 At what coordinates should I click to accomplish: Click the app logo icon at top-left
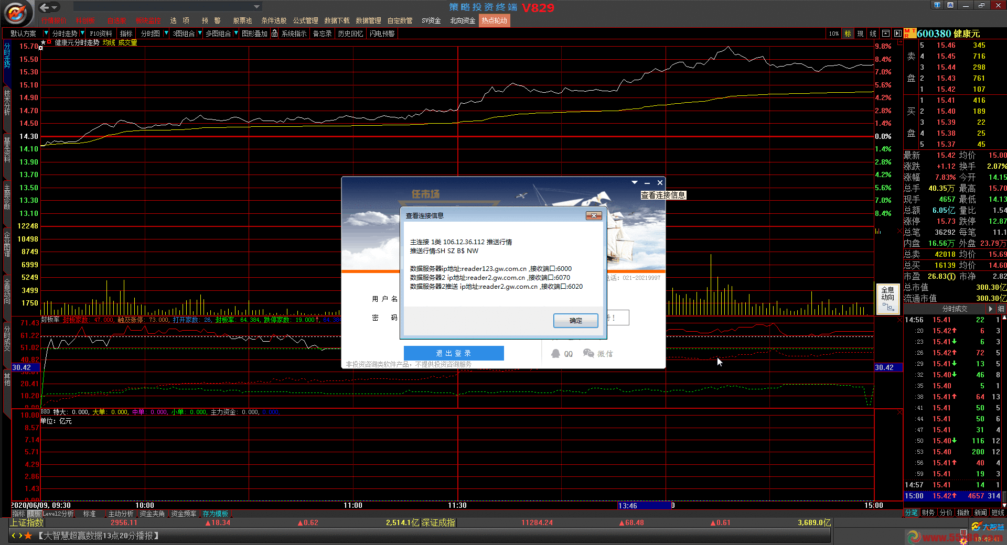coord(17,13)
